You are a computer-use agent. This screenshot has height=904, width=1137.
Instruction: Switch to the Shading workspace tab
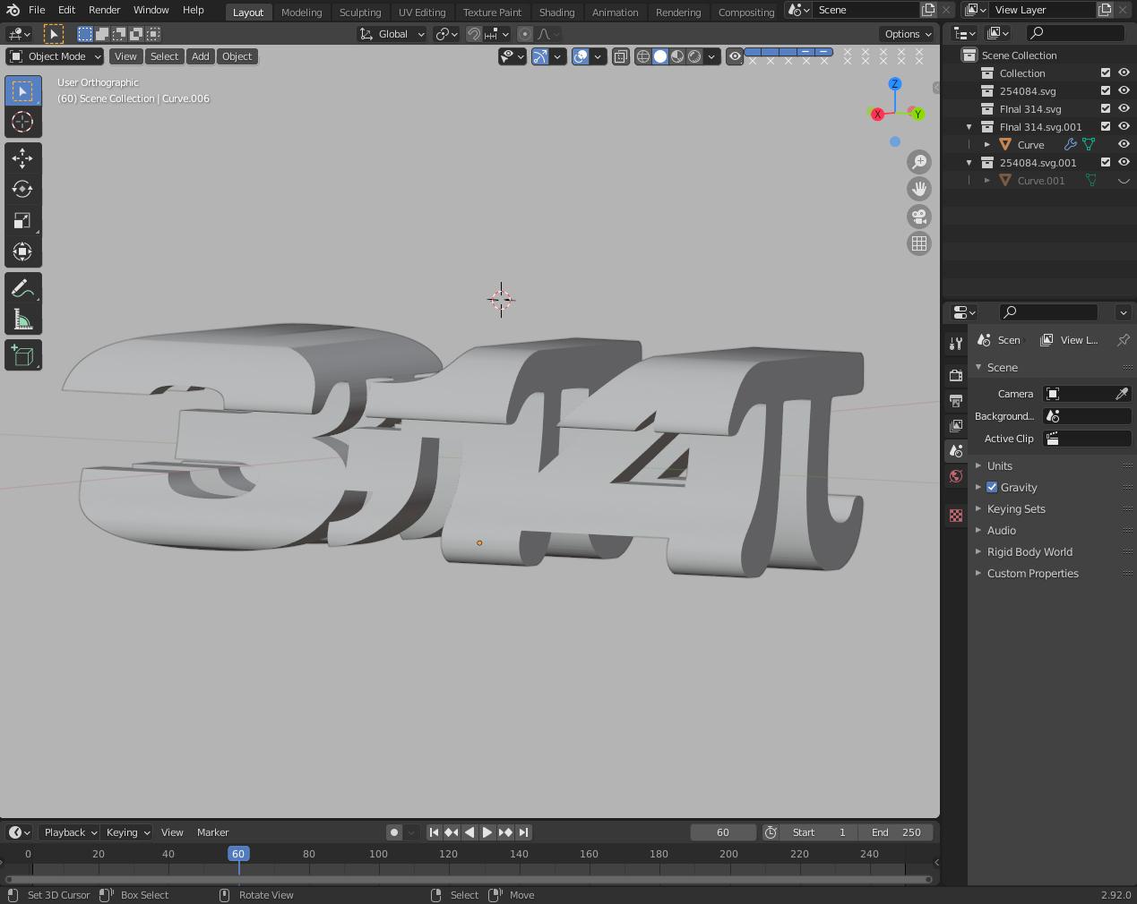click(556, 13)
